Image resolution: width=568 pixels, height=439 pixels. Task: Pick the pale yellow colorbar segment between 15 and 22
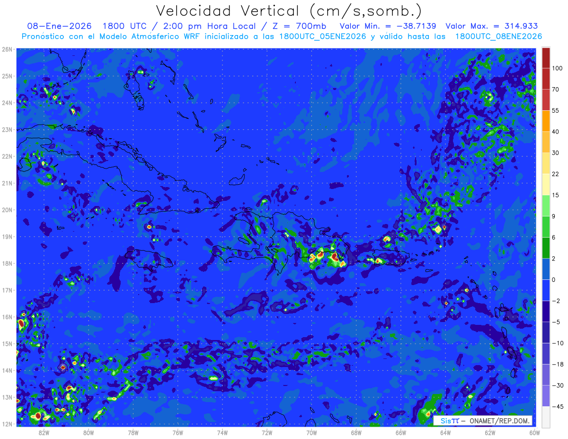click(546, 184)
